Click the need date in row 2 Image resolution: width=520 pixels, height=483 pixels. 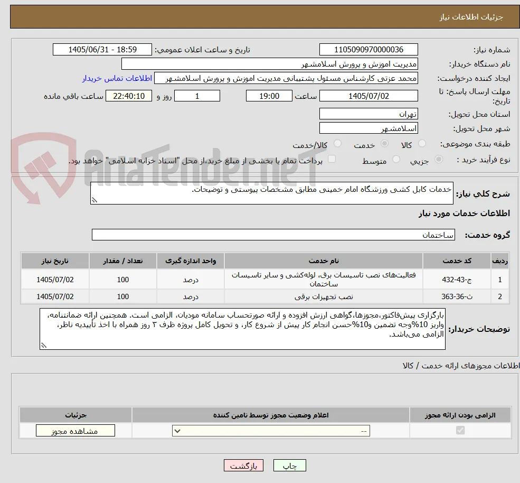tap(55, 296)
